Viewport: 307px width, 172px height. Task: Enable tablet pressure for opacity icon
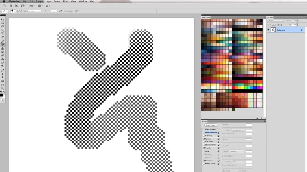(61, 11)
